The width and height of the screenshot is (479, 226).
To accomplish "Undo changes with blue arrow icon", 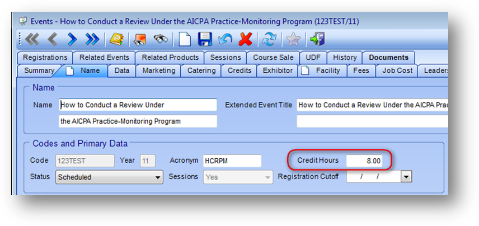I will [x=226, y=40].
